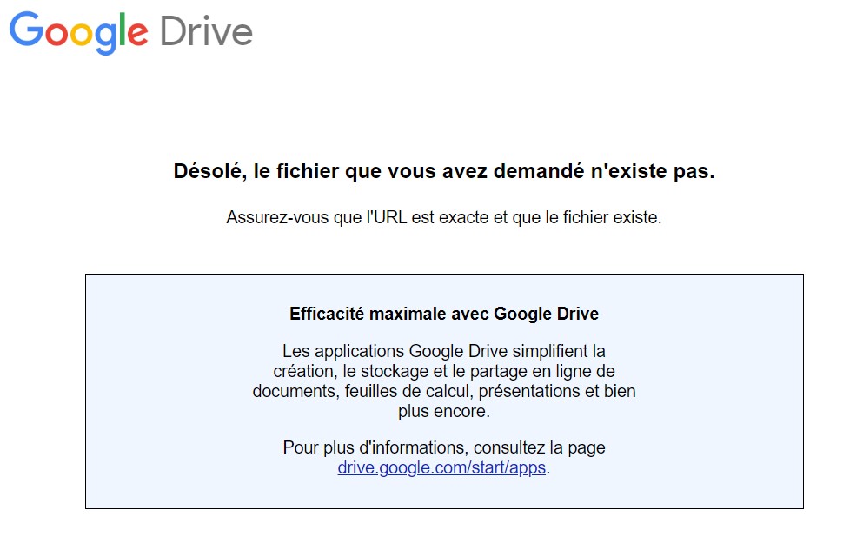The width and height of the screenshot is (843, 543).
Task: Click the Assurez-vous que l'URL est exacte line
Action: click(443, 217)
